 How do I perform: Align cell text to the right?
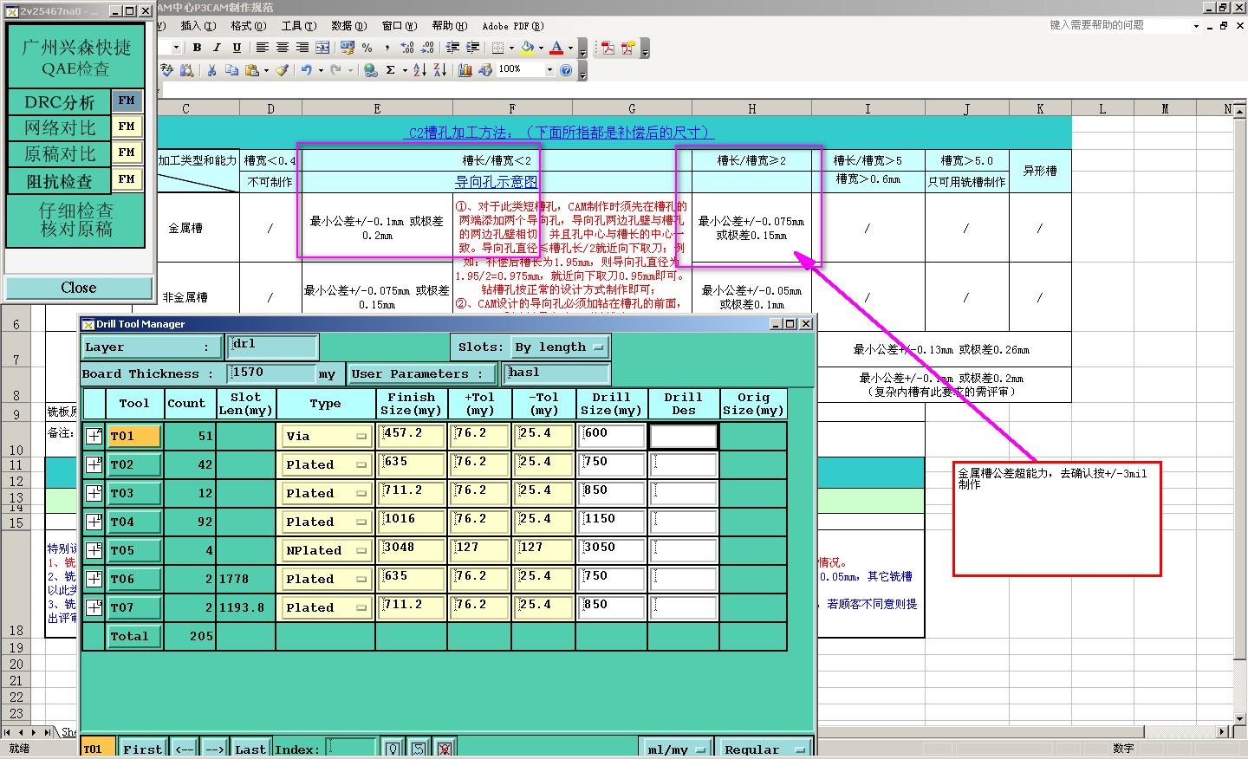(302, 48)
